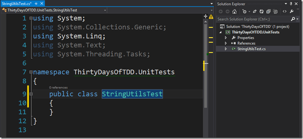Click the editor vertical scrollbar thumb
This screenshot has height=139, width=303.
[x=206, y=63]
